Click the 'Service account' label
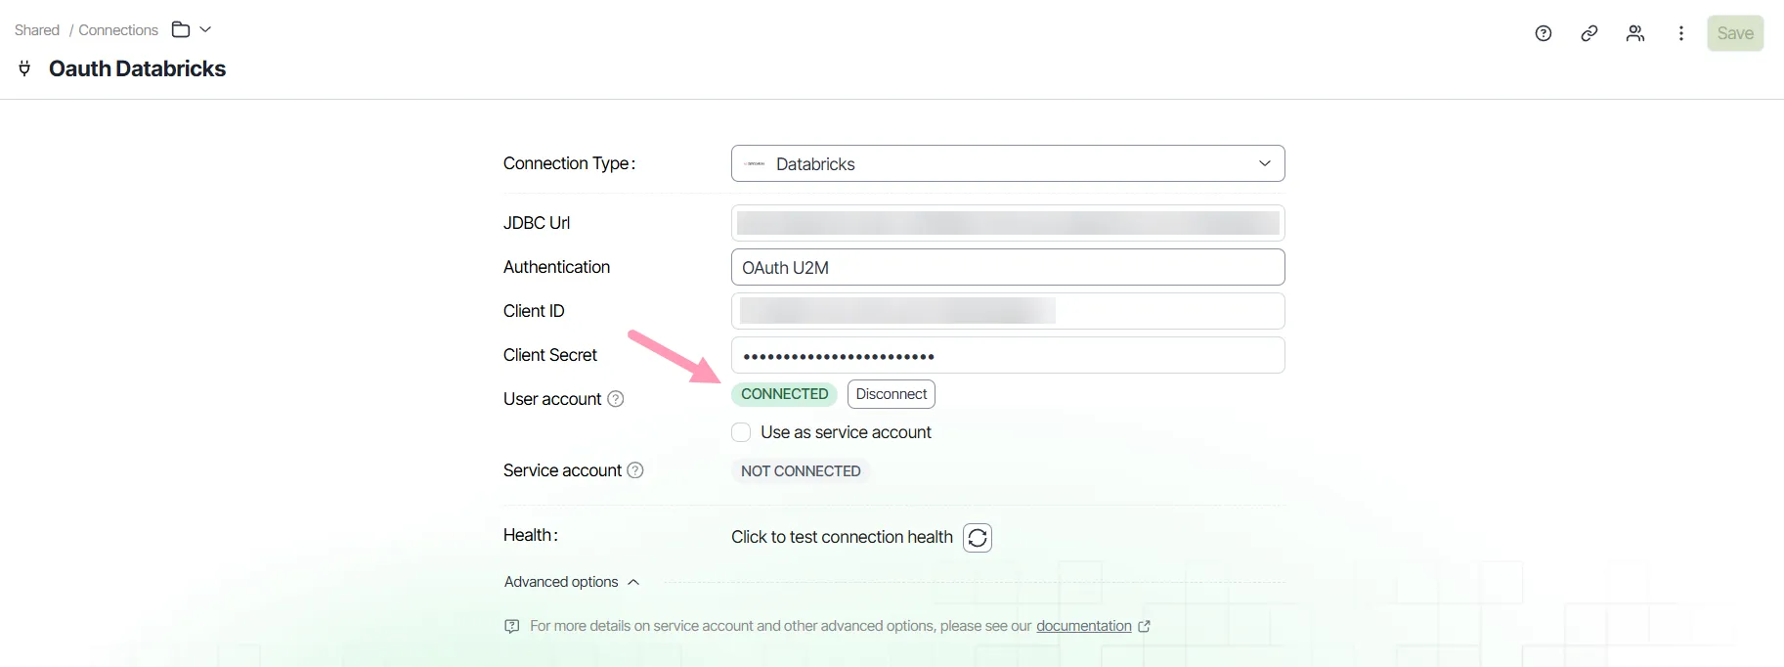 pos(562,470)
